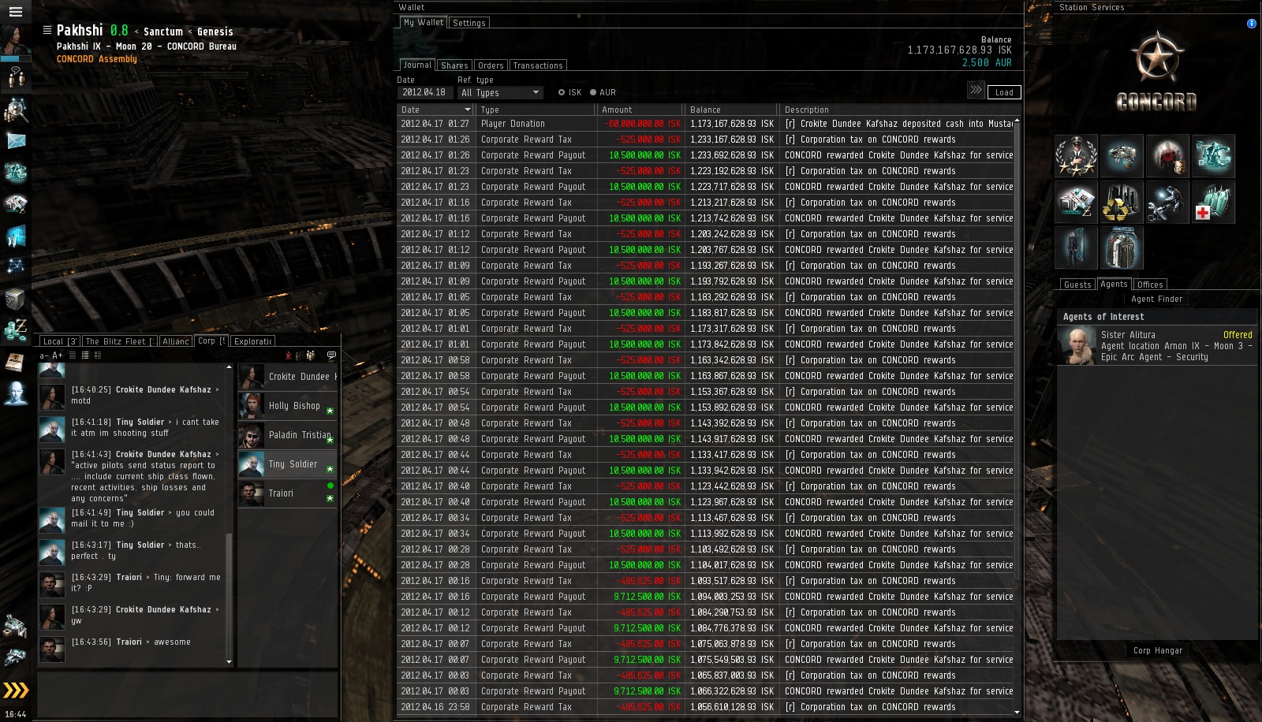
Task: Open the journal book icon in Neocom
Action: (x=15, y=362)
